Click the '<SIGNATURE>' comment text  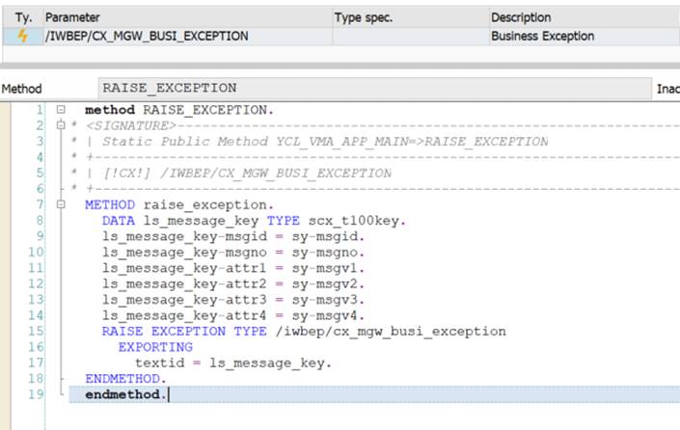coord(131,125)
